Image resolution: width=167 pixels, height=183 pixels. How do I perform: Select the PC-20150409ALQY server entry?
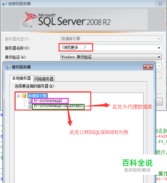click(48, 101)
